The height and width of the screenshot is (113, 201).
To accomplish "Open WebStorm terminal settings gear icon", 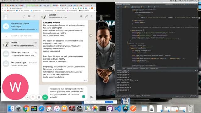I will pos(195,71).
